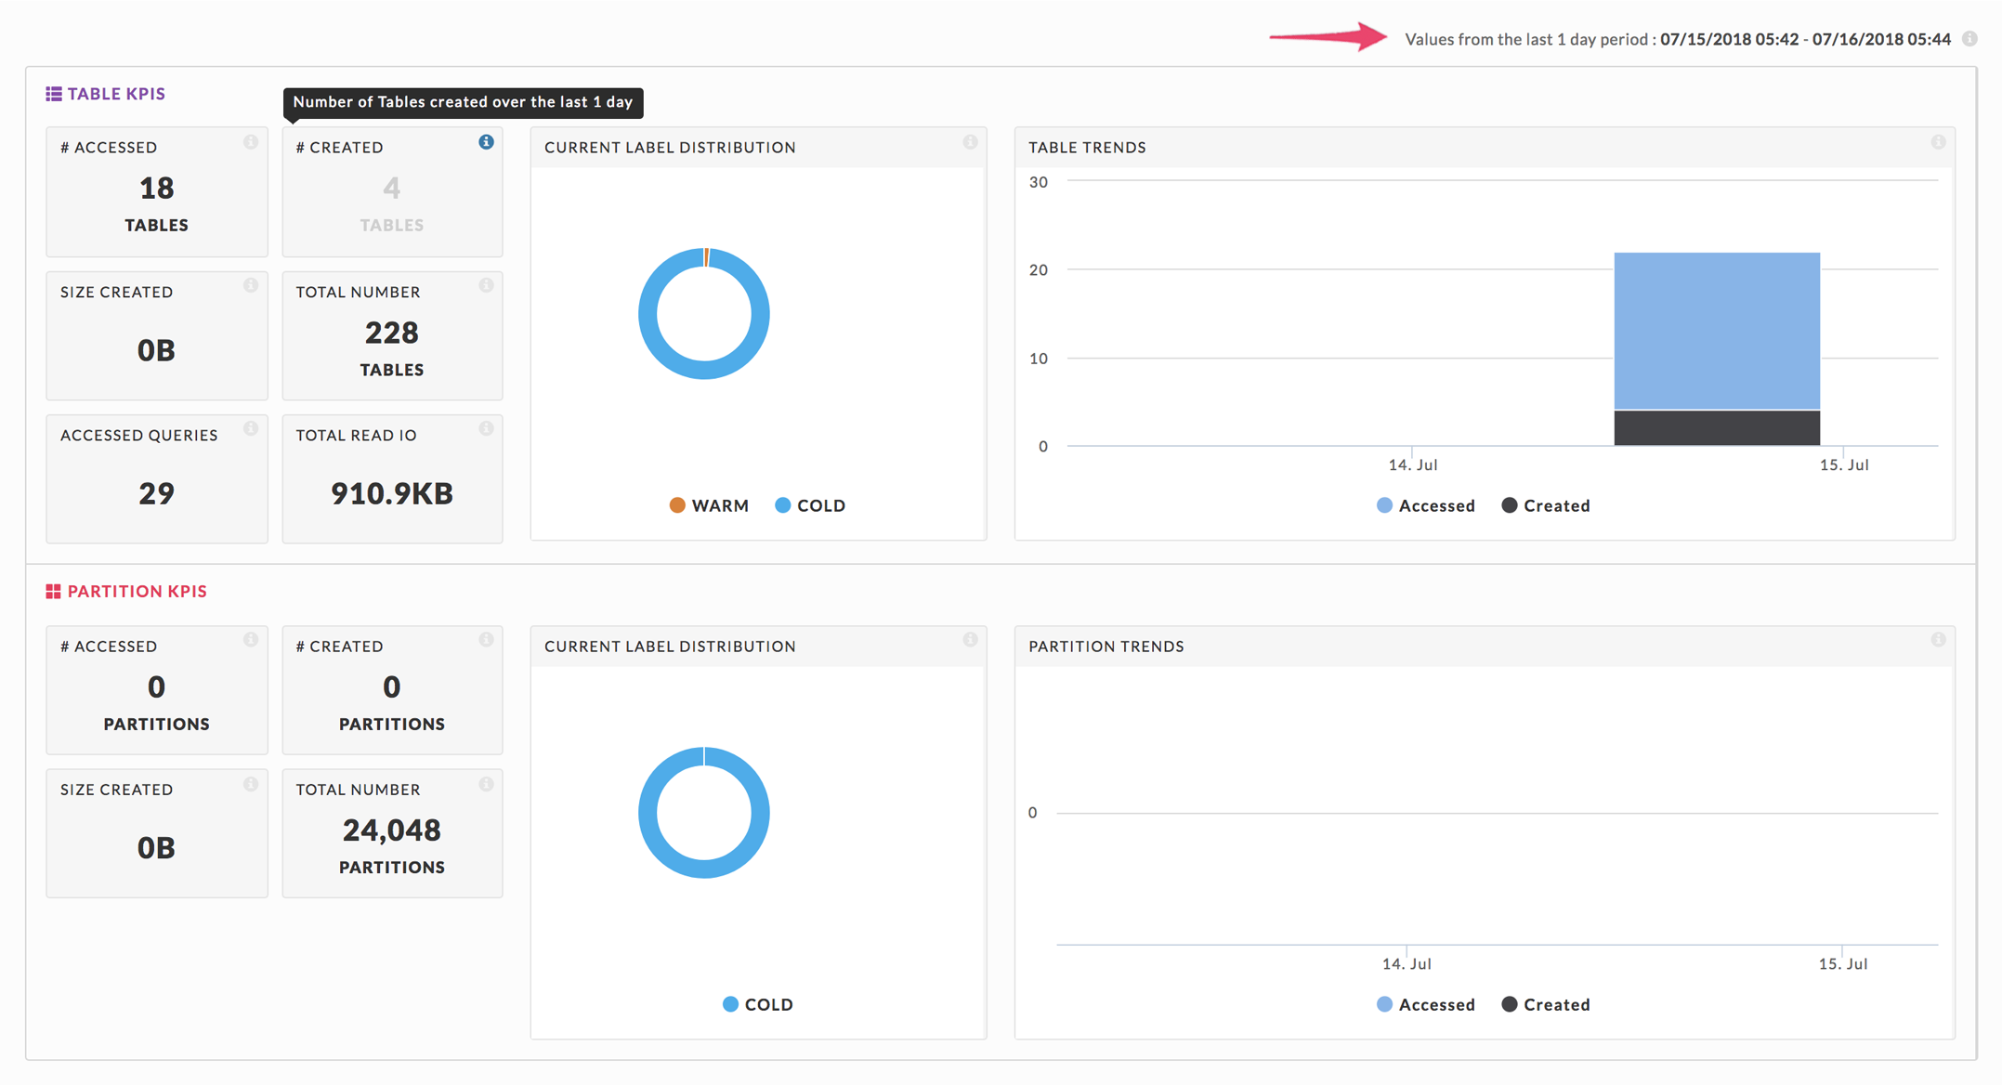Click the Partition KPIs grid icon

click(54, 592)
